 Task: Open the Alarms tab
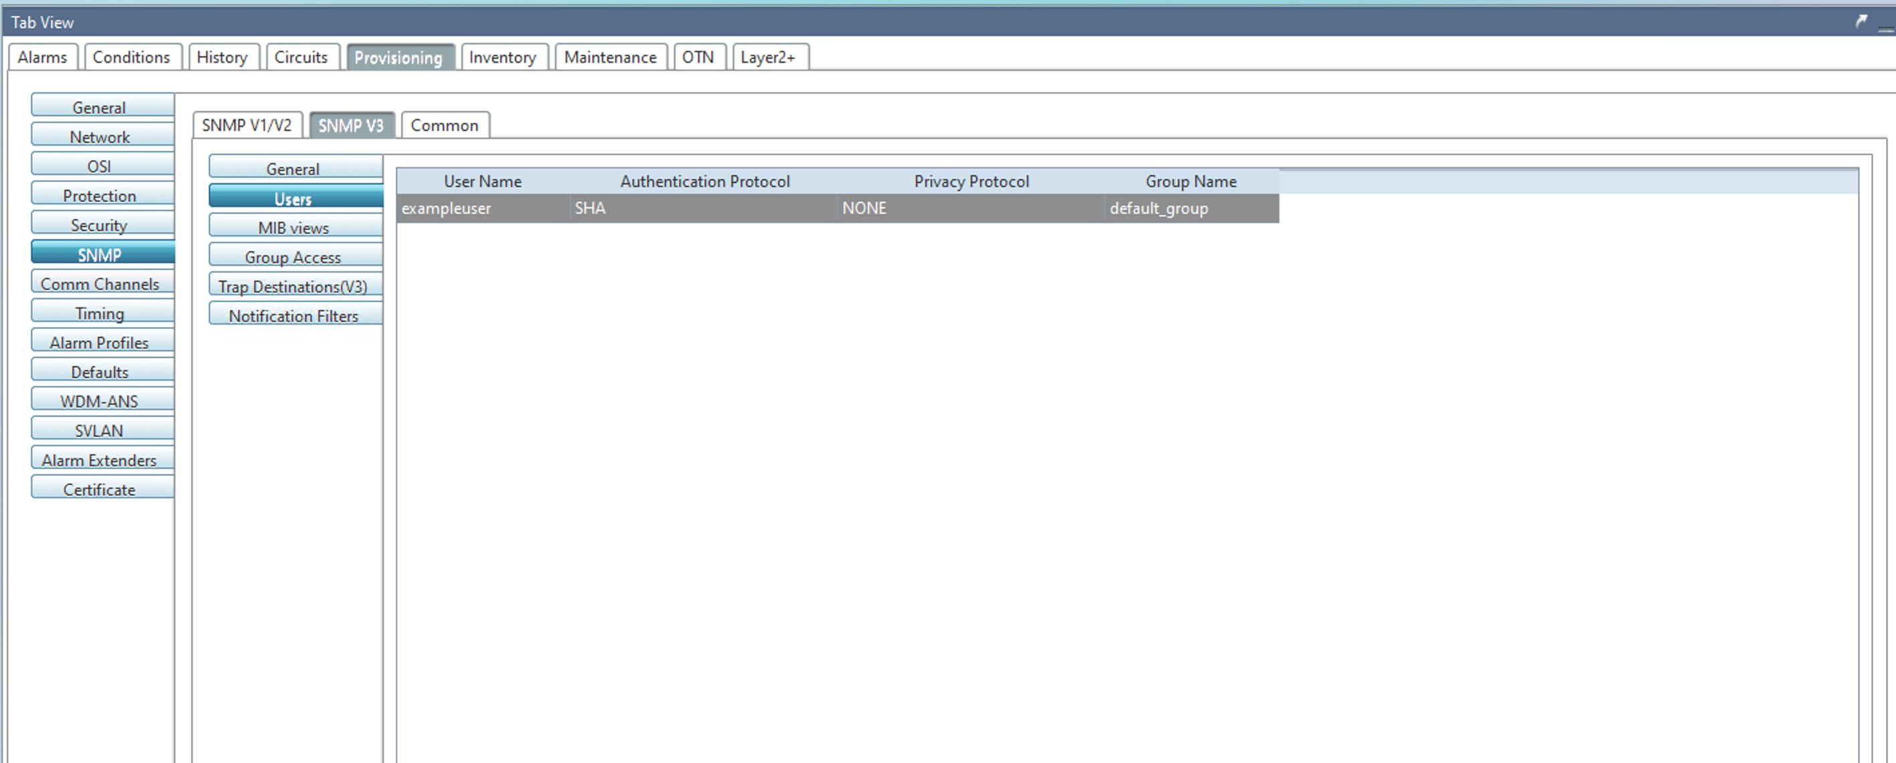[43, 57]
